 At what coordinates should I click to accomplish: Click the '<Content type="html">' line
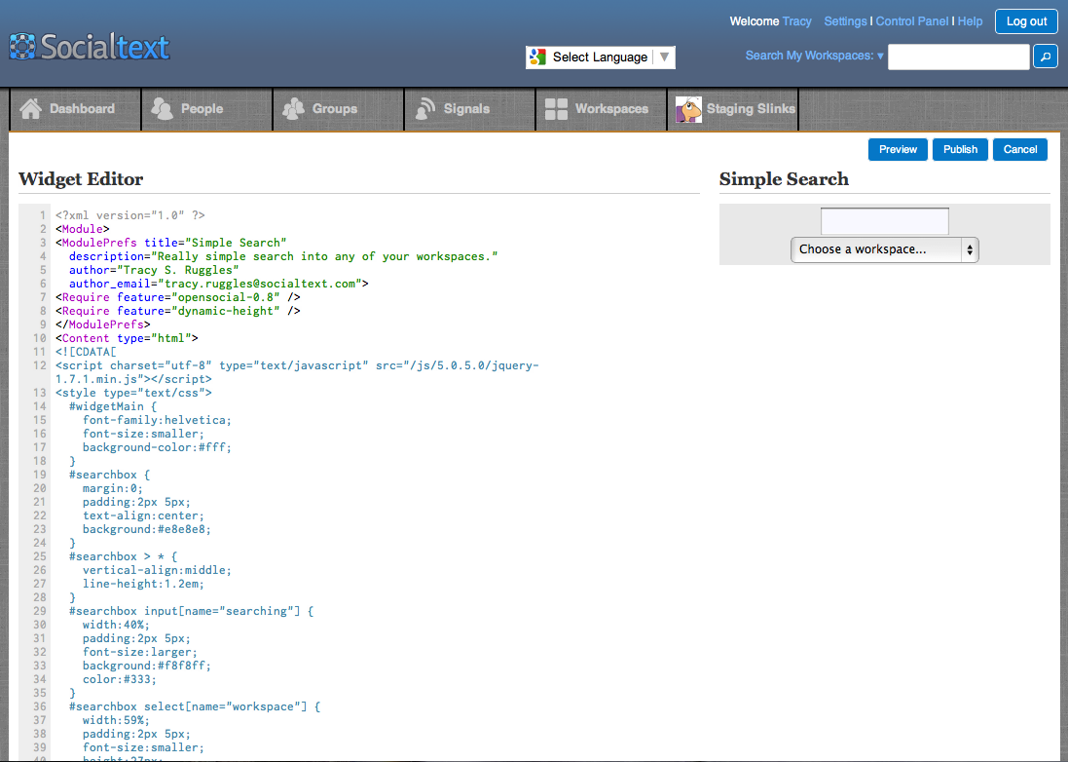pyautogui.click(x=127, y=338)
